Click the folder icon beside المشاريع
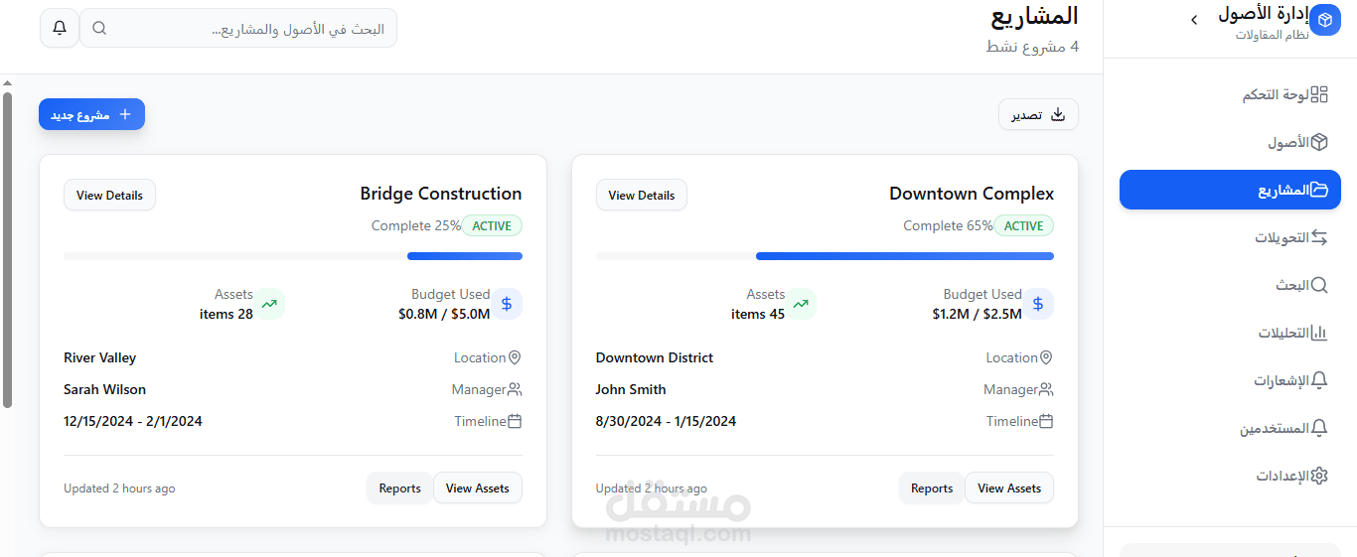Screen dimensions: 1357x557 [x=1319, y=190]
